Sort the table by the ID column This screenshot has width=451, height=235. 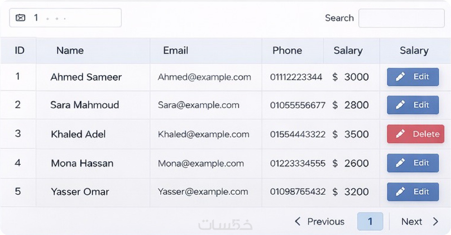19,51
